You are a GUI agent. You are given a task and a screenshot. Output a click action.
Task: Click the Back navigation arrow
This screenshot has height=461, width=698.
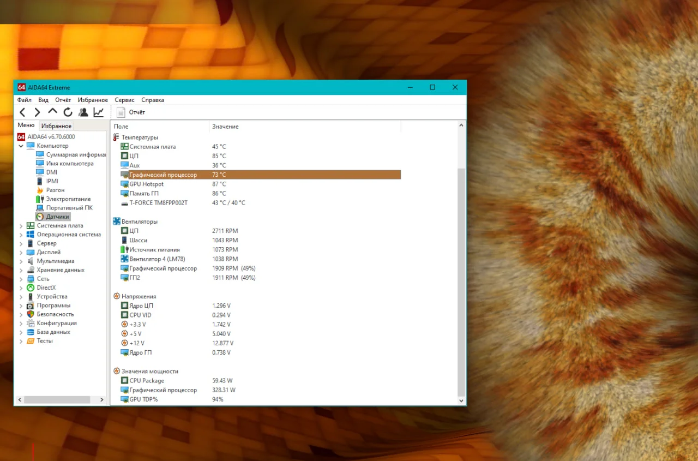tap(22, 112)
